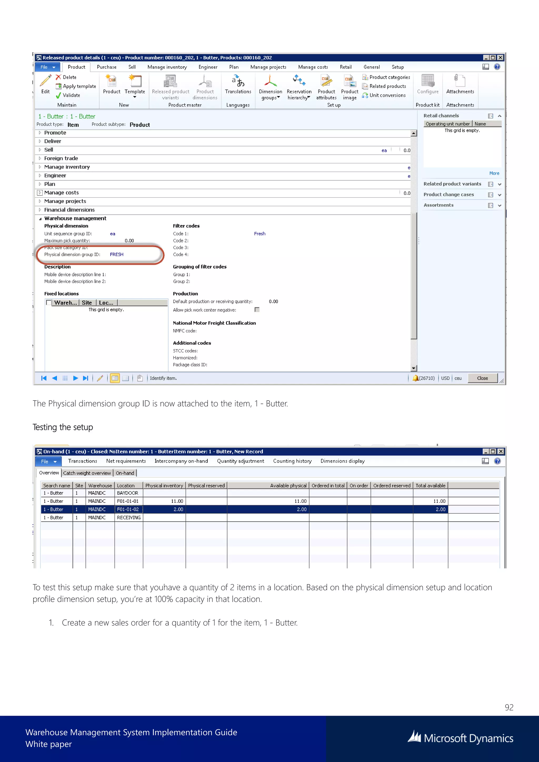
Task: Click the new Product icon
Action: click(111, 81)
